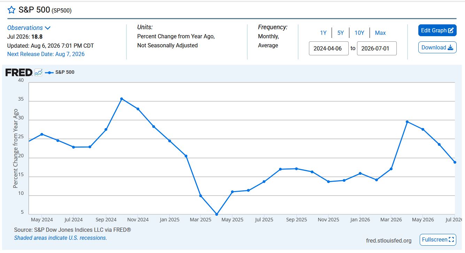The height and width of the screenshot is (253, 465).
Task: View the graph in Fullscreen
Action: [x=438, y=239]
